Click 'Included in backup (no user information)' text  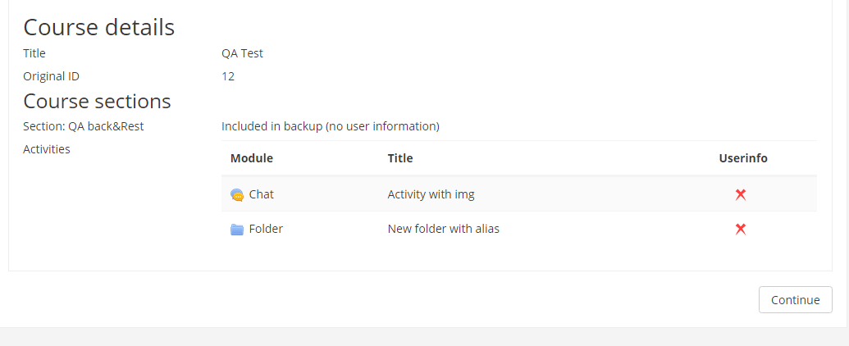(x=331, y=126)
